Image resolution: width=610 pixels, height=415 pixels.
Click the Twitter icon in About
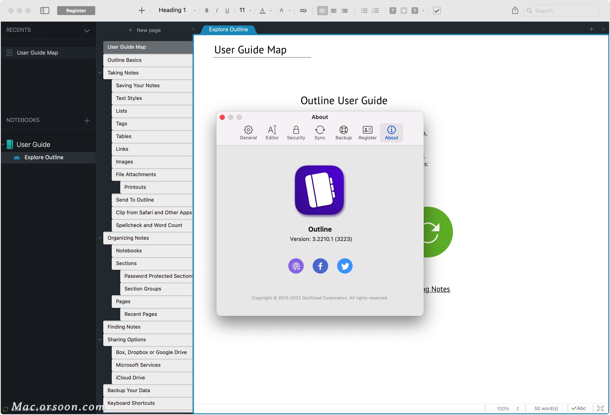(x=344, y=266)
